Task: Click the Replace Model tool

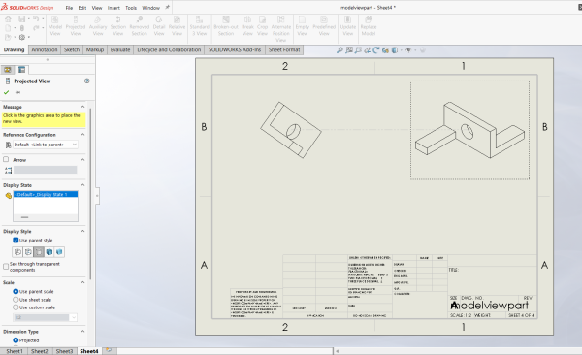Action: (x=369, y=26)
